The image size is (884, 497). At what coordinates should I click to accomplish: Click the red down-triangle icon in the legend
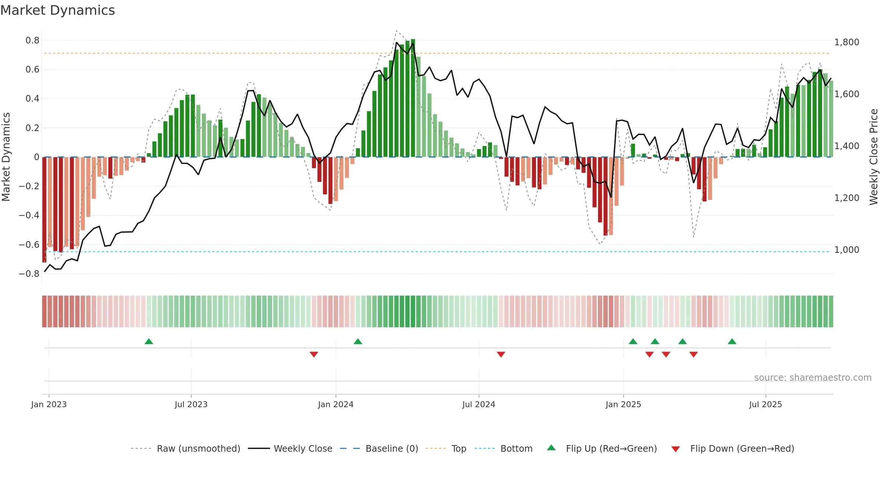[676, 449]
